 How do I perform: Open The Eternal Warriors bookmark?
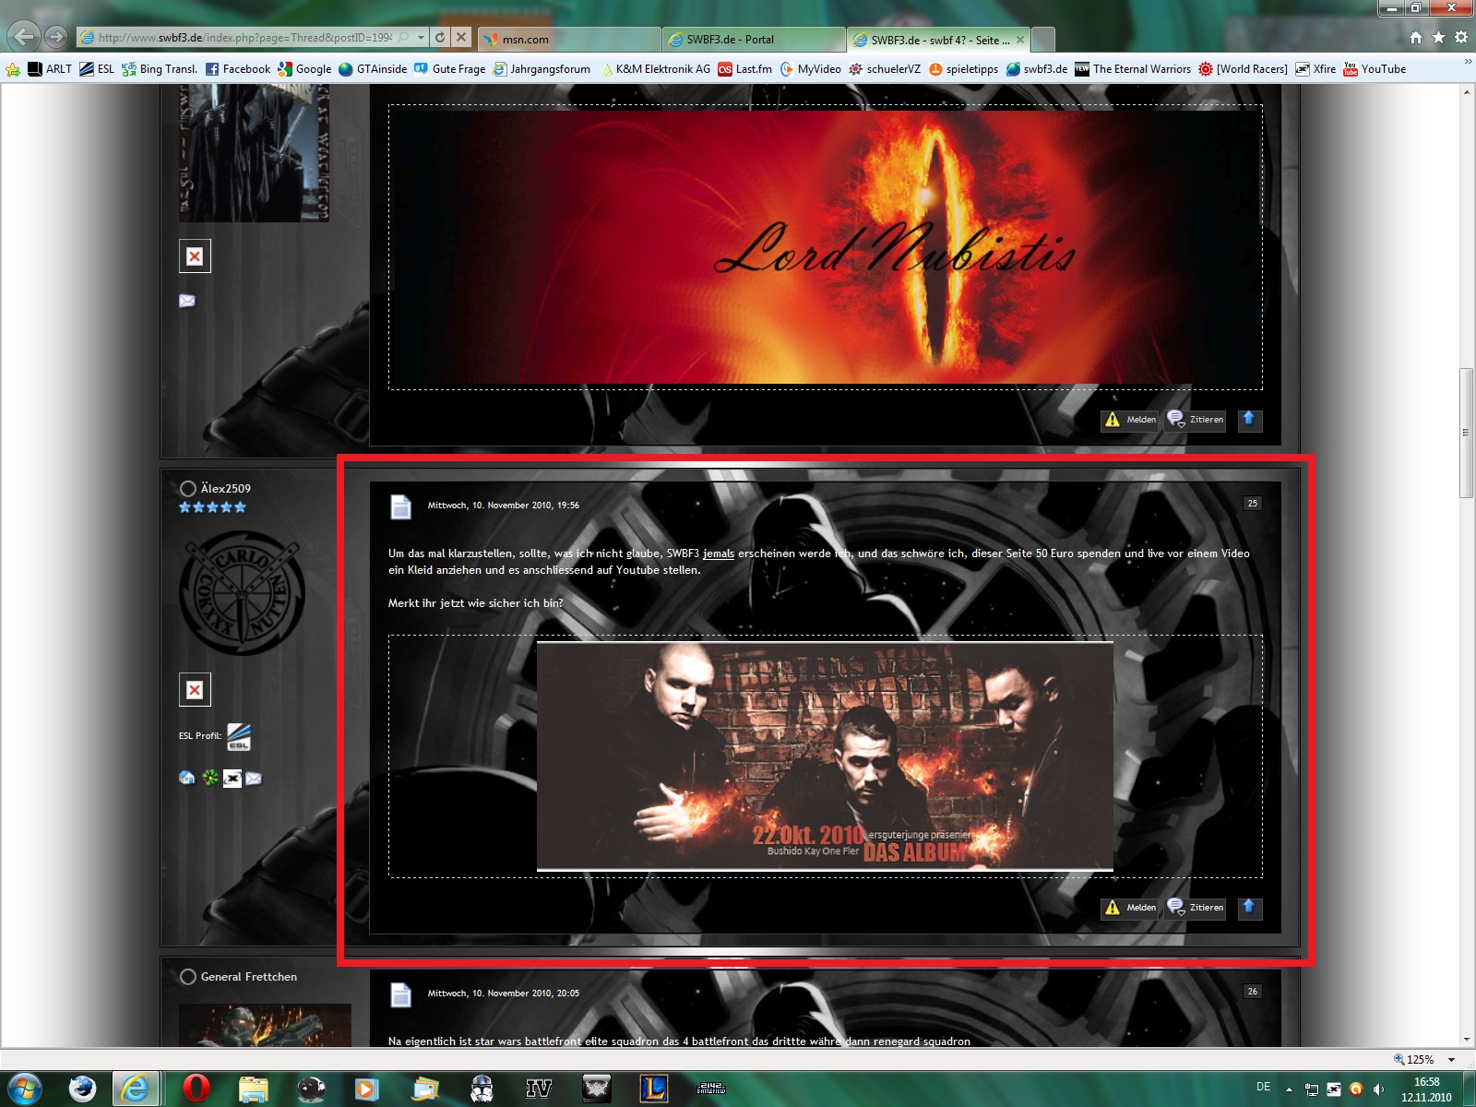[1133, 69]
